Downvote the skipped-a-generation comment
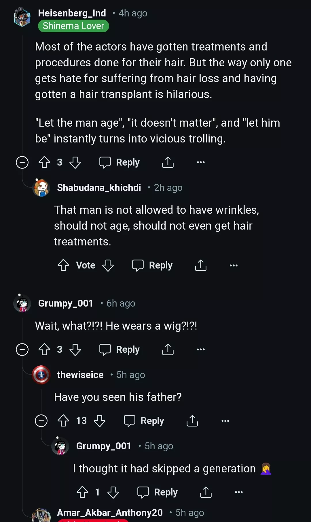 113,492
